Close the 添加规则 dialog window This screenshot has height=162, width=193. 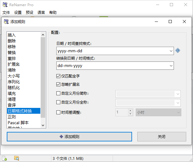[x=184, y=22]
